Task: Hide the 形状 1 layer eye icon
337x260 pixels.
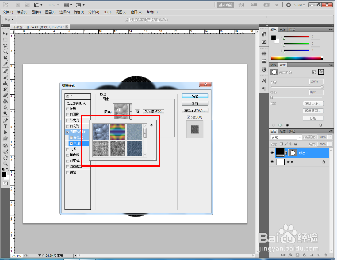Action: tap(272, 152)
